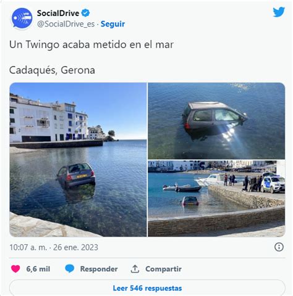Screen dimensions: 293x296
Task: Open Leer 546 respuestas
Action: coord(147,288)
